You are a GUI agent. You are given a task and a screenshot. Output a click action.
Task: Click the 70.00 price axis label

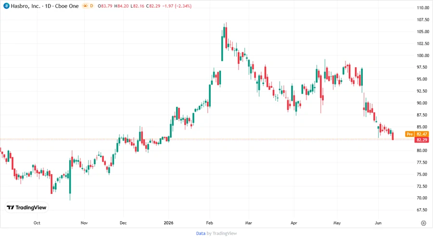423,198
